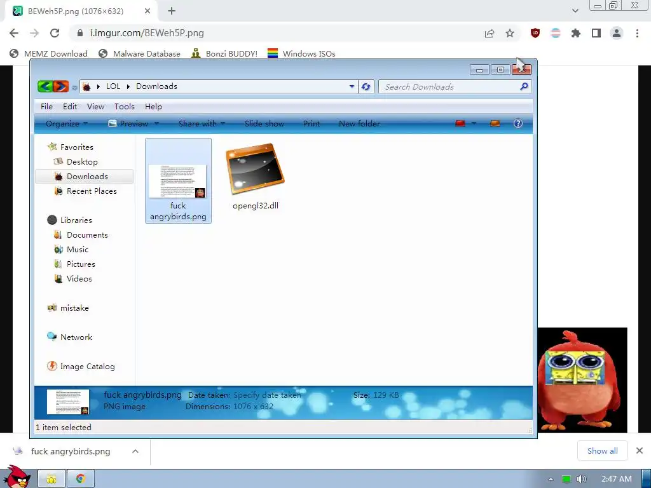Select the mistake entry in the sidebar

(74, 308)
